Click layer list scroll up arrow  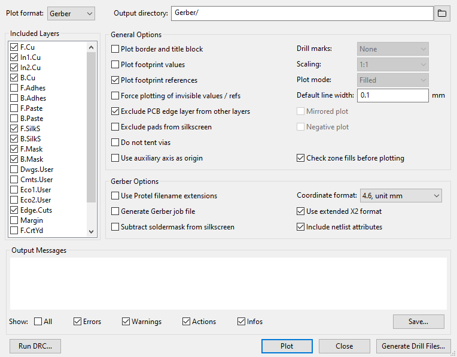92,47
